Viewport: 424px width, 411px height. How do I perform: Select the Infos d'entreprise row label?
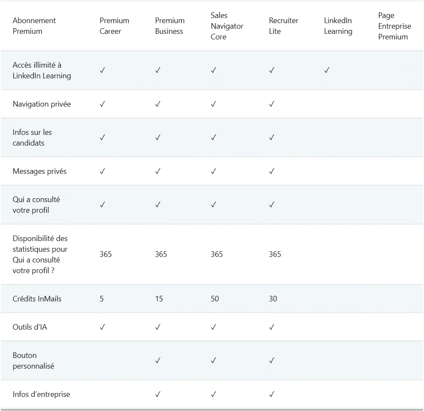coord(41,394)
